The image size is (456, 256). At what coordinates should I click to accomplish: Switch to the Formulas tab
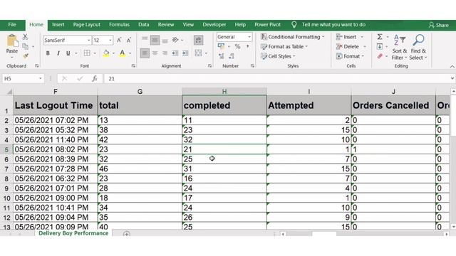(x=119, y=25)
